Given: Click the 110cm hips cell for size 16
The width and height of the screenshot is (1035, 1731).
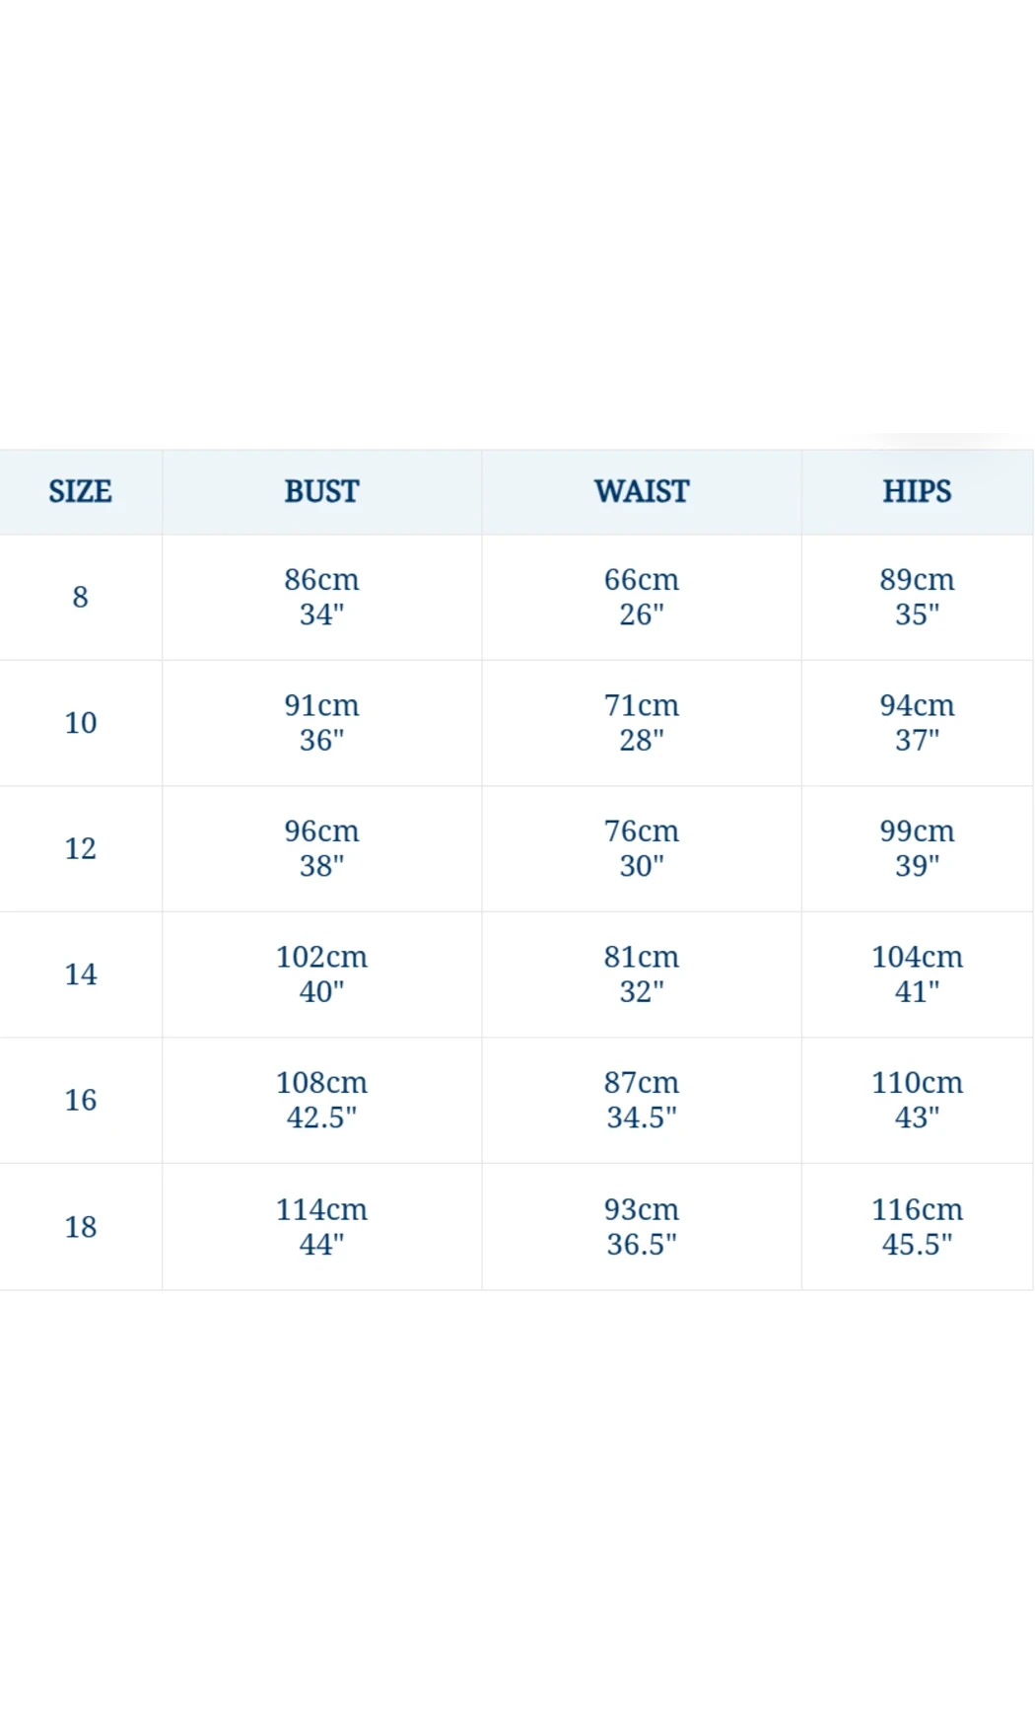Looking at the screenshot, I should coord(917,1100).
